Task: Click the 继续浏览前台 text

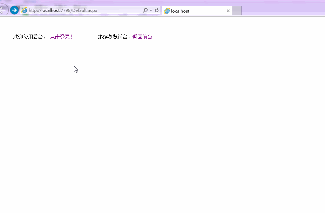Action: pos(113,37)
